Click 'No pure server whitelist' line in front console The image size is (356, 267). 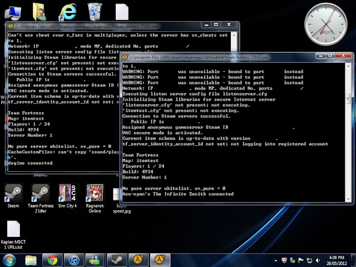(174, 188)
